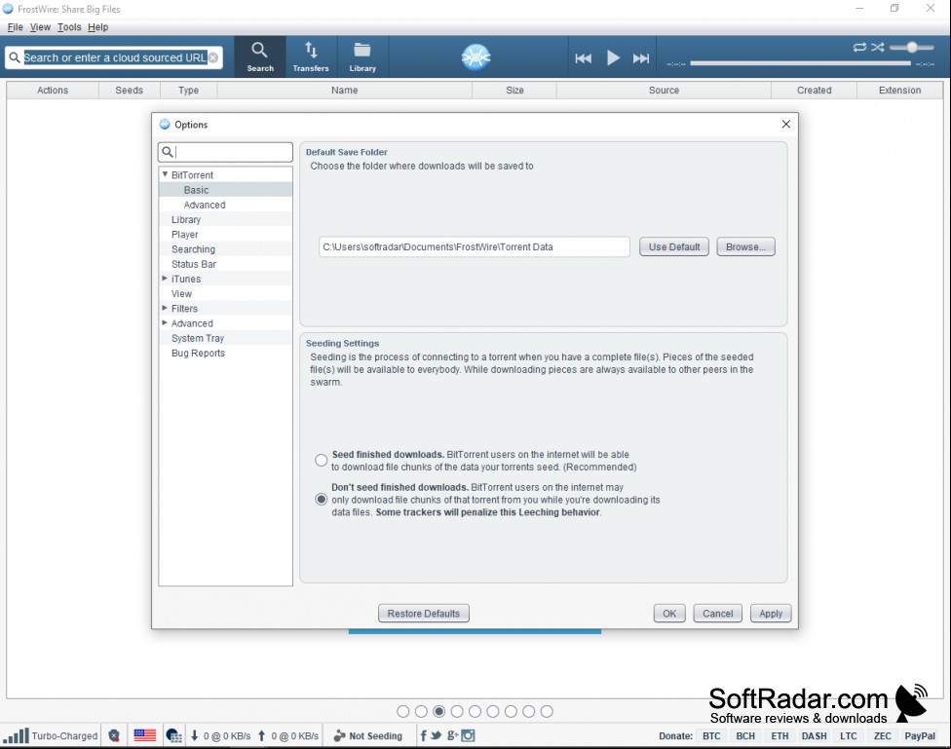Collapse the BitTorrent tree node
Screen dimensions: 951x749
[x=165, y=174]
